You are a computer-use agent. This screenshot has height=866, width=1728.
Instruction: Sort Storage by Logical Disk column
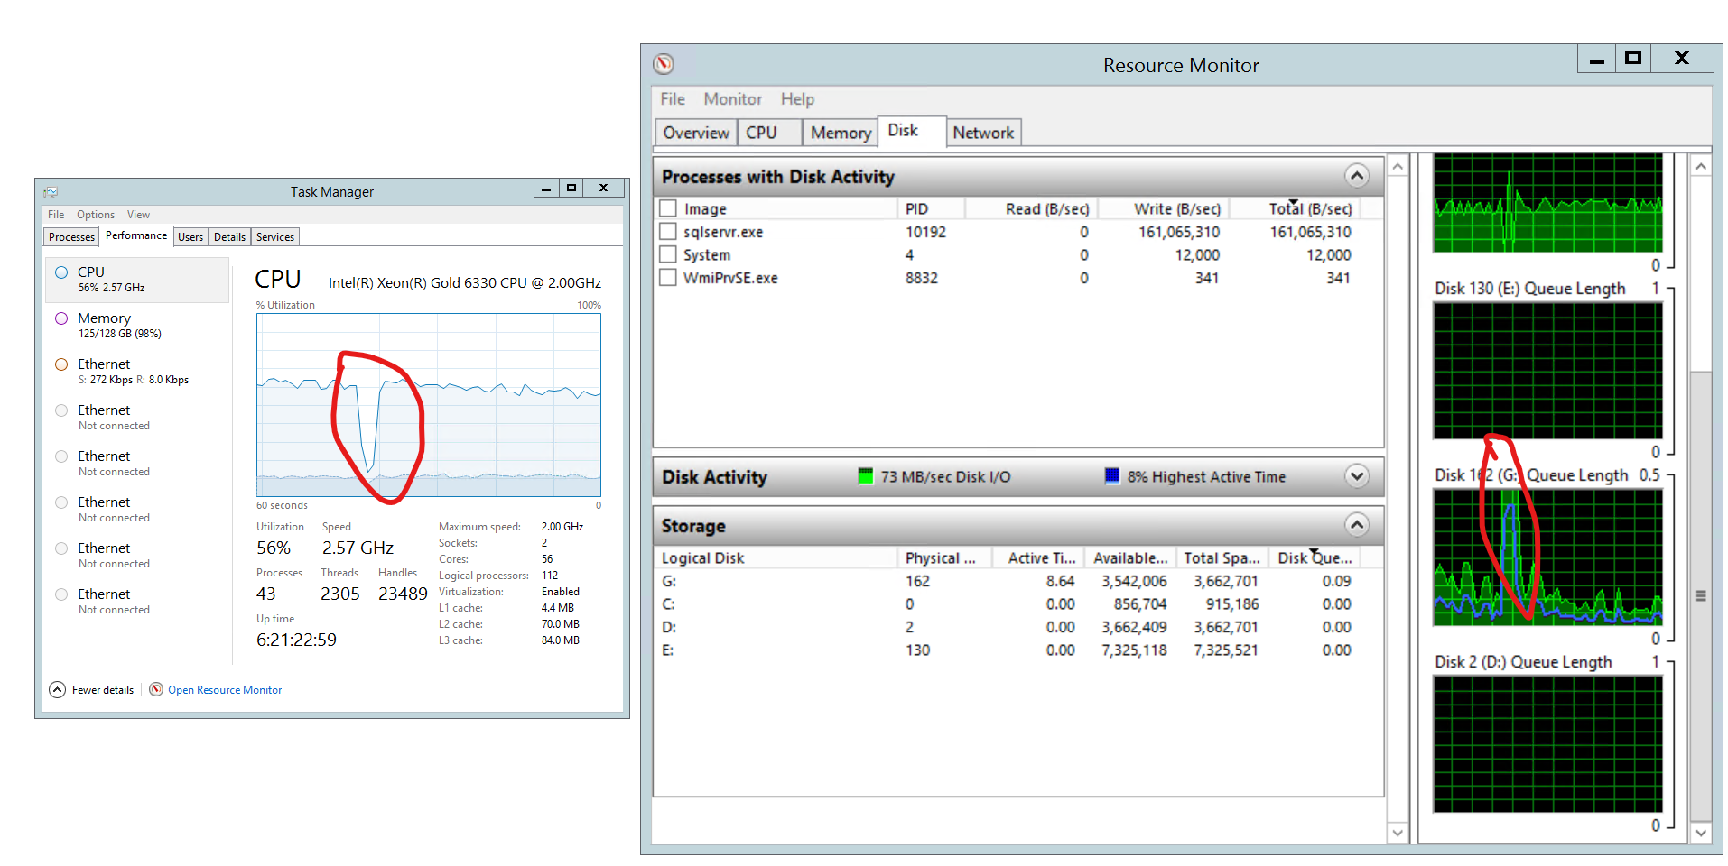pos(776,558)
